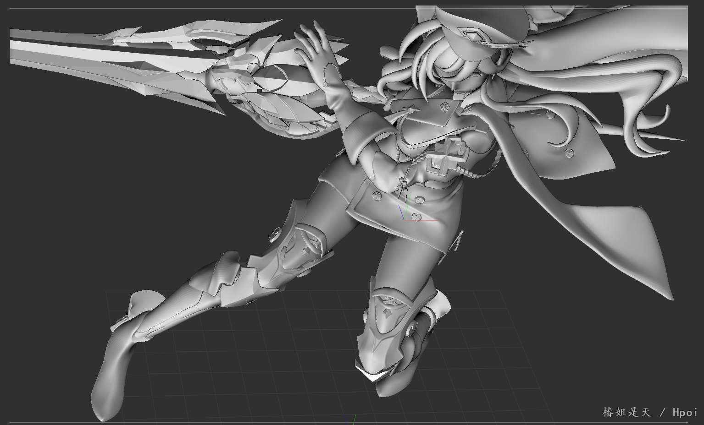Click the Chinese watermark text 椿姐是天
This screenshot has width=704, height=425.
(x=626, y=412)
